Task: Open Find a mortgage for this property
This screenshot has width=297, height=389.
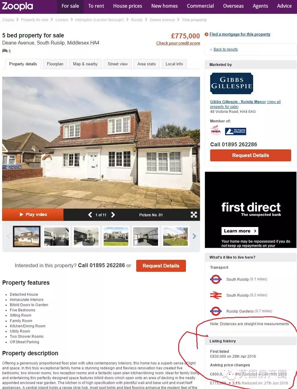Action: point(240,34)
